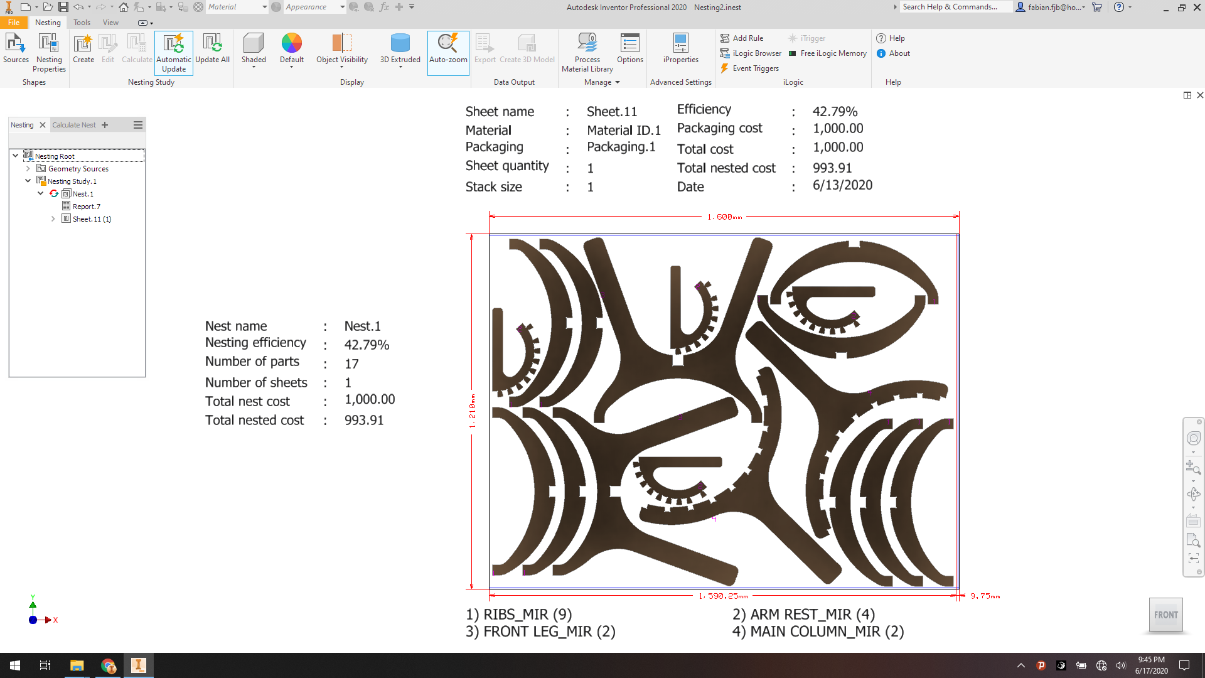Open Nesting Properties
The width and height of the screenshot is (1205, 678).
point(49,53)
